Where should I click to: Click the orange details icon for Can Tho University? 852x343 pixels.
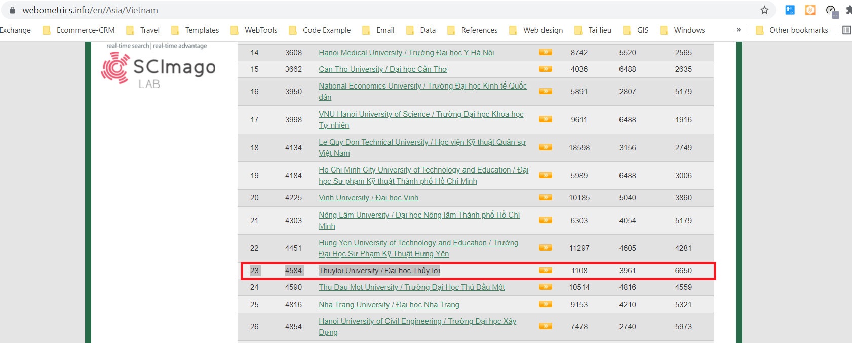(545, 69)
